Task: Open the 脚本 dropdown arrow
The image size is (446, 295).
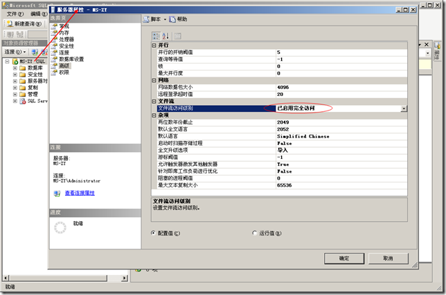Action: [x=165, y=19]
